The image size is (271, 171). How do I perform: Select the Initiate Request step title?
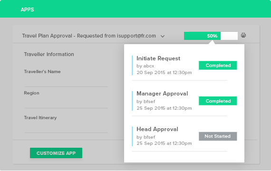coord(158,58)
